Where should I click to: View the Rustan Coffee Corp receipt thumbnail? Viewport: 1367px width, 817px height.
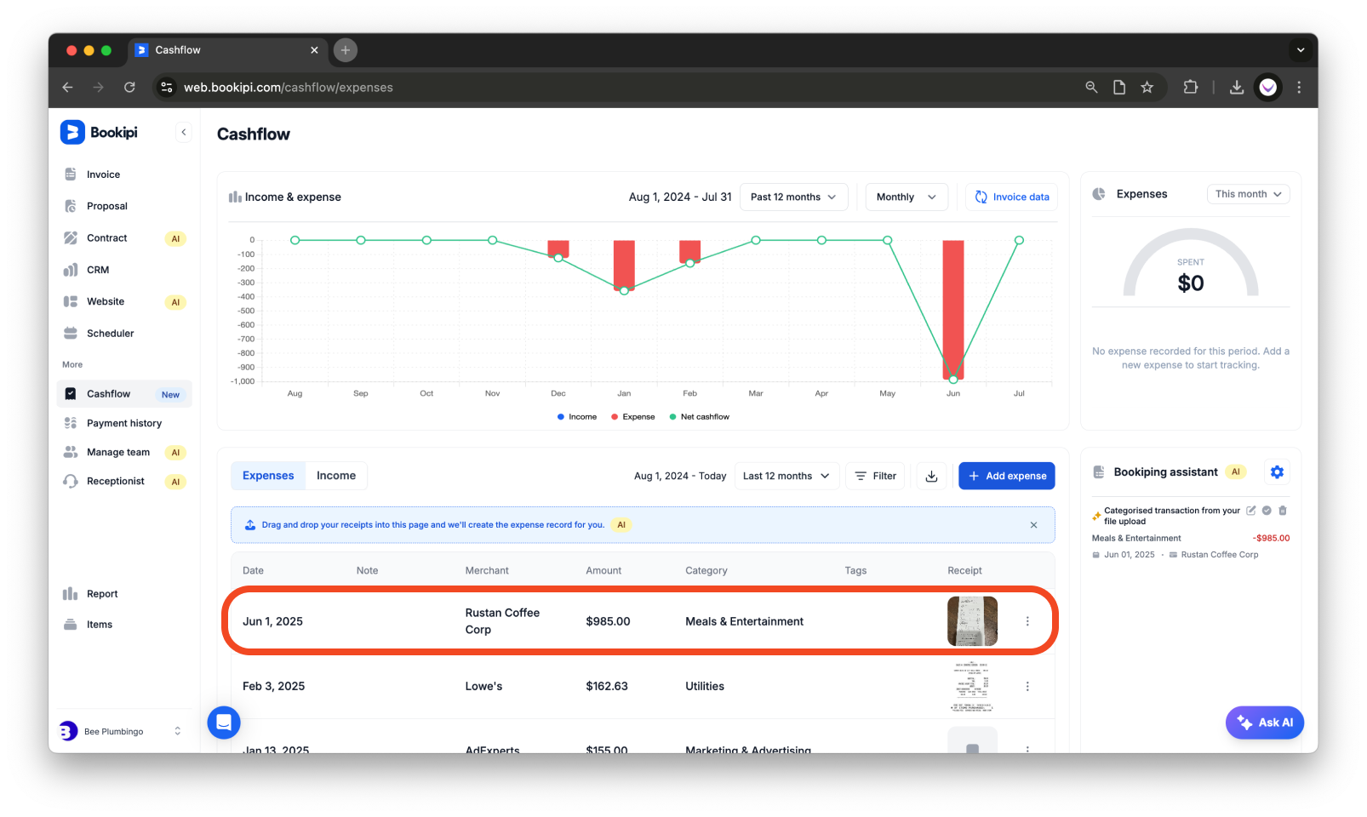pyautogui.click(x=972, y=621)
